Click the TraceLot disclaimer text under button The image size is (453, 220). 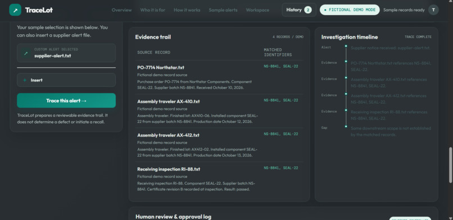62,118
